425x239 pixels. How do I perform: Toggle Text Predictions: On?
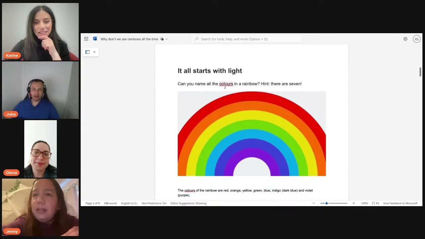(x=154, y=203)
